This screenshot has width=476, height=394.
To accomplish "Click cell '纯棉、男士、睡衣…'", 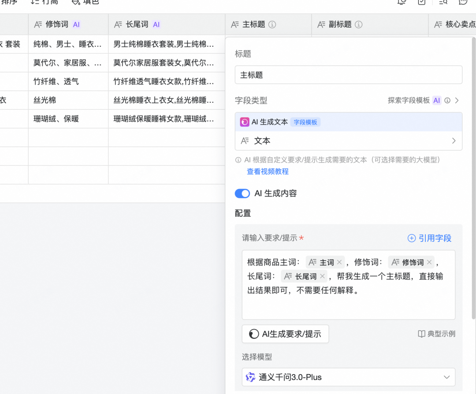I will [x=68, y=45].
